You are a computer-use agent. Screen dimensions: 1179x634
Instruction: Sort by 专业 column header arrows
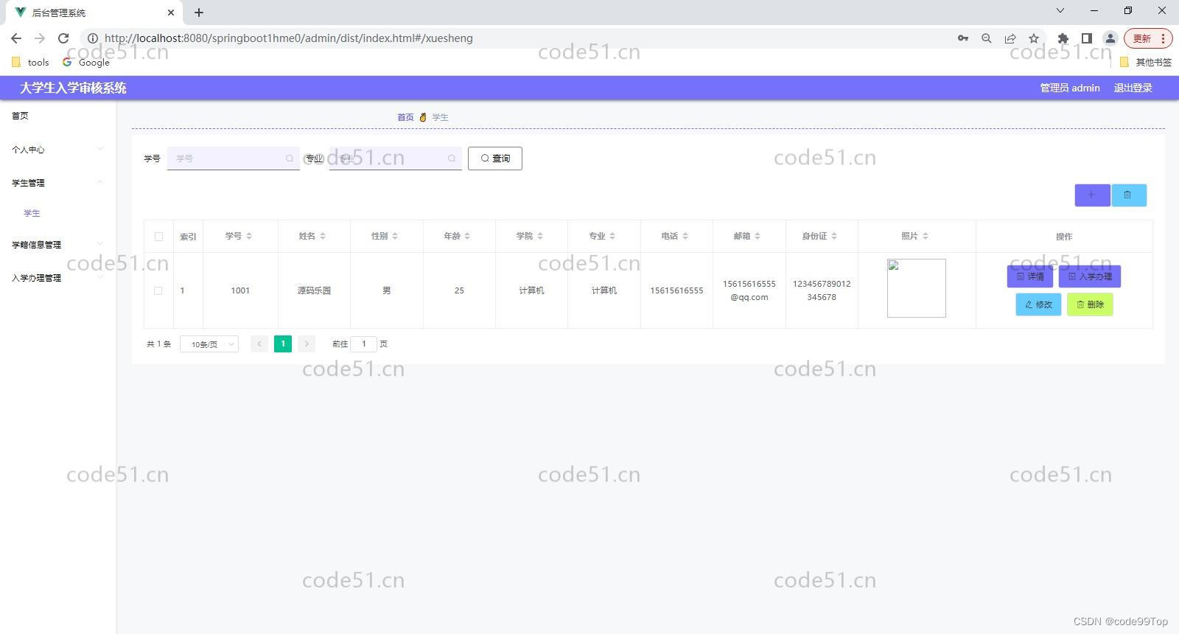[x=612, y=236]
